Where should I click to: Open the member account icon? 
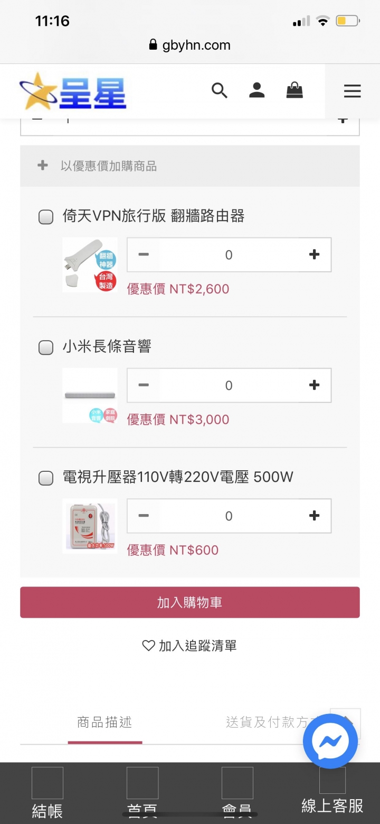tap(257, 90)
